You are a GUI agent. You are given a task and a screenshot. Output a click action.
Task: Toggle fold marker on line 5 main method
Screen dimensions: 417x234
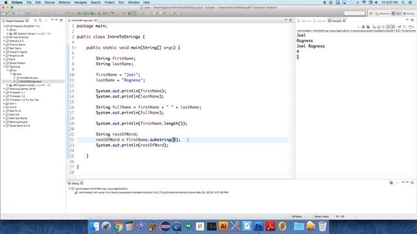pos(76,47)
